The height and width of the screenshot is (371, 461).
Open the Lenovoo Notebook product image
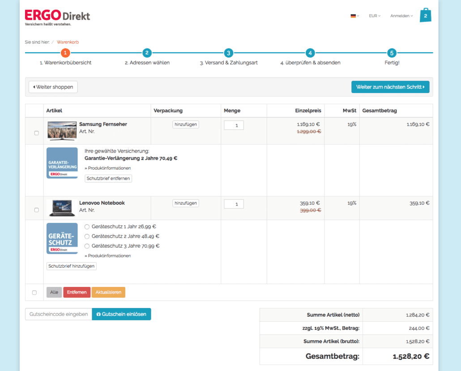coord(62,208)
